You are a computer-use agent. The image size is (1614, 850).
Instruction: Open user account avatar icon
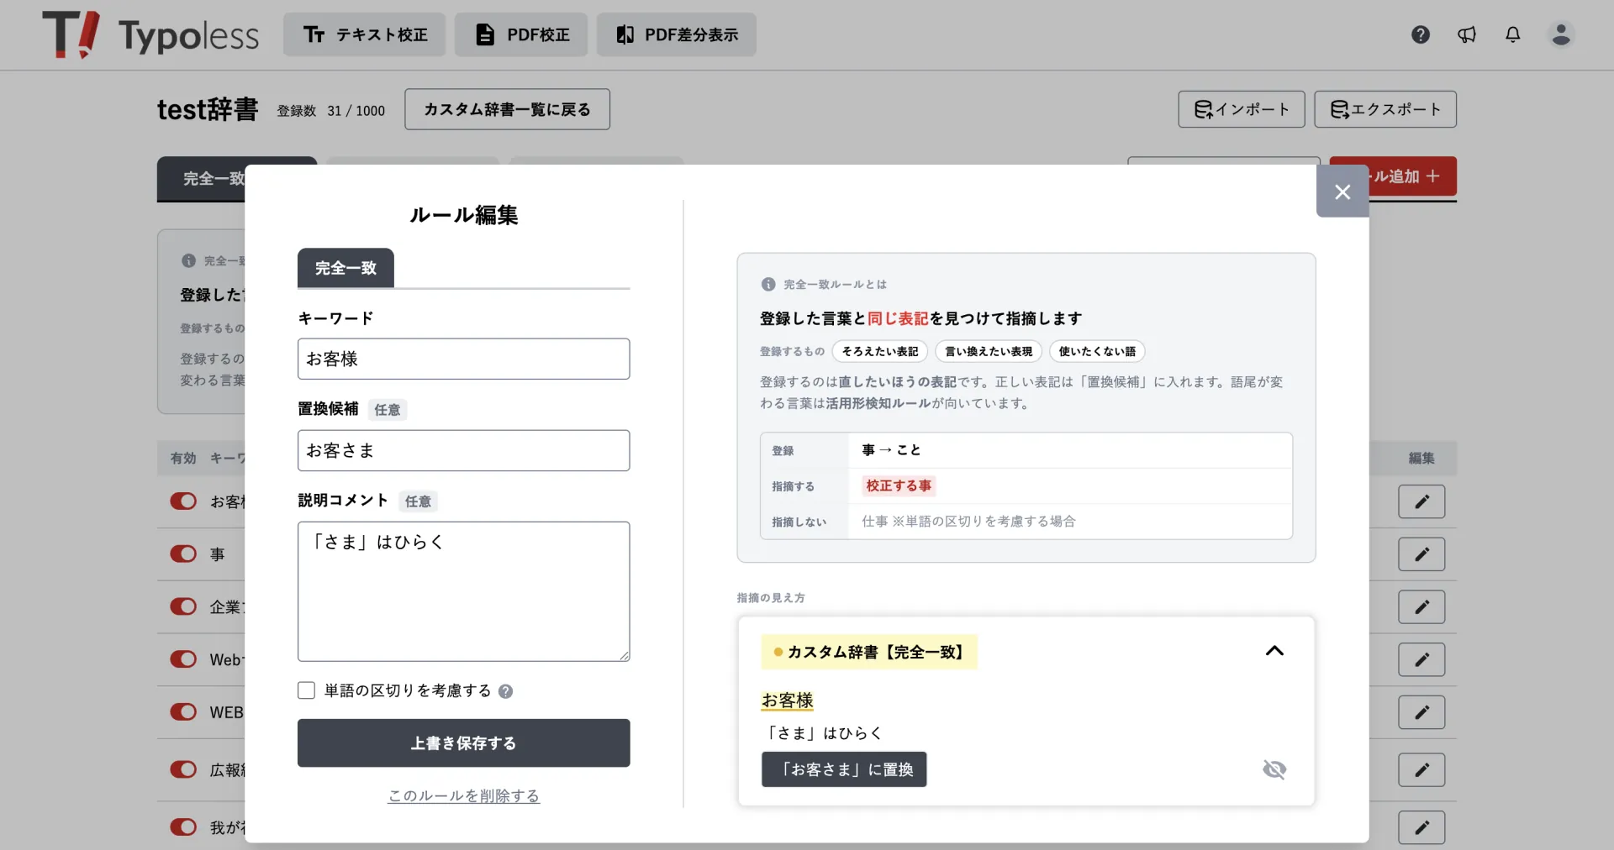[x=1561, y=34]
